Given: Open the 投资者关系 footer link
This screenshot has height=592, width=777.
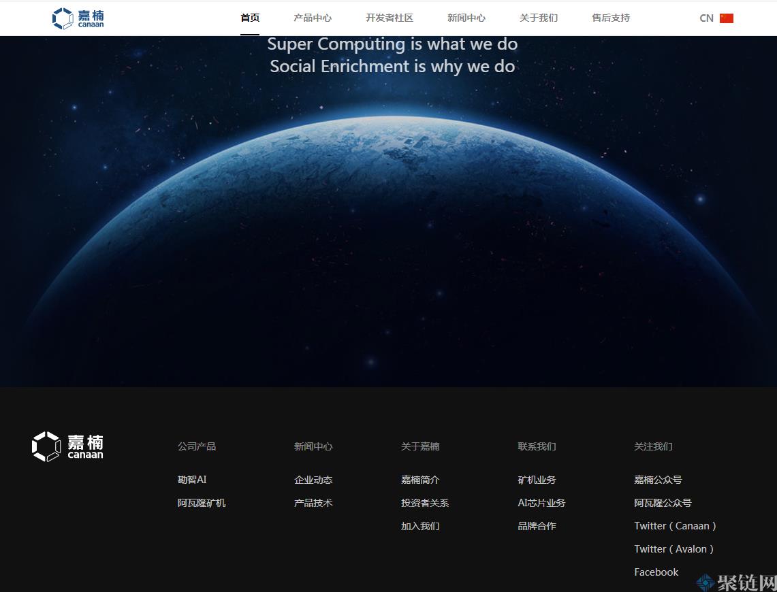Looking at the screenshot, I should pyautogui.click(x=425, y=503).
